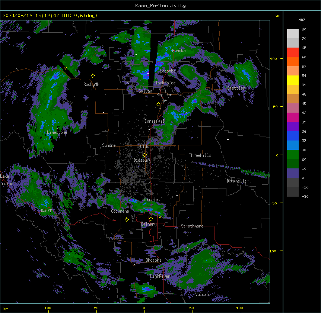Click the Vulcan label
321x313 pixels.
(x=202, y=294)
